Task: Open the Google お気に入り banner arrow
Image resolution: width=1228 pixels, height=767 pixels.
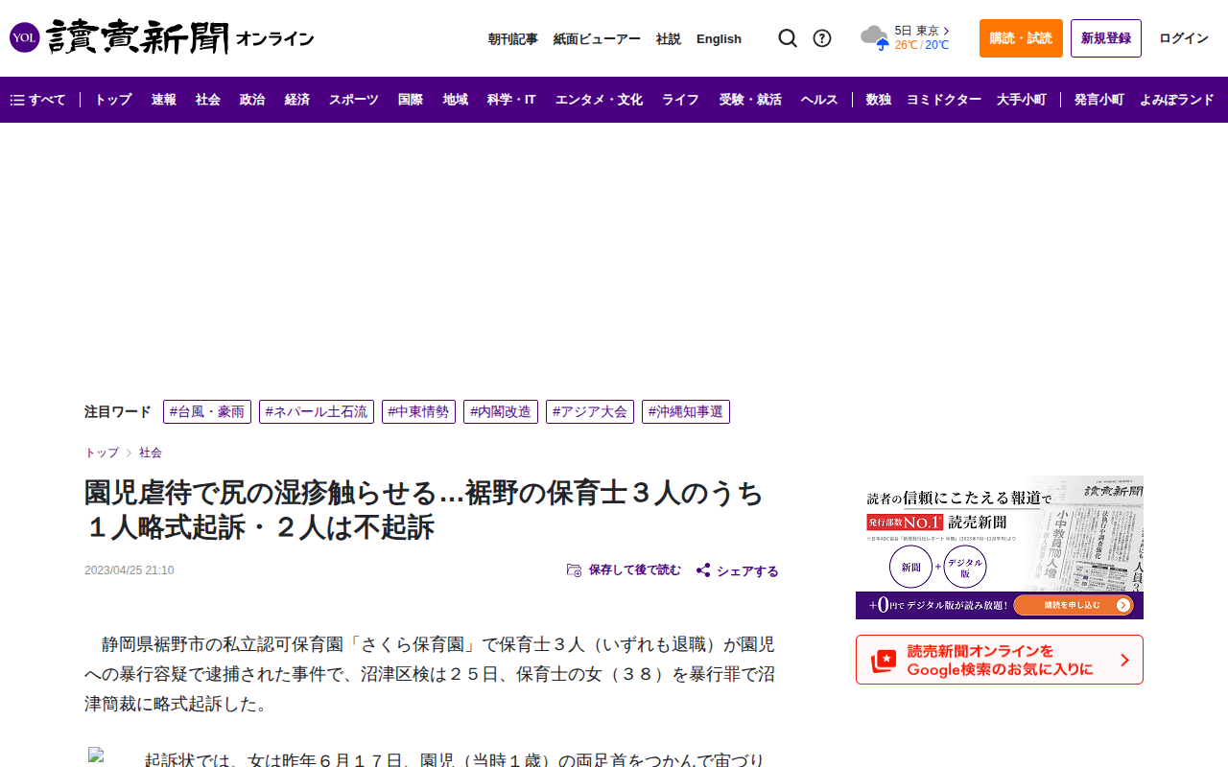Action: pos(1124,660)
